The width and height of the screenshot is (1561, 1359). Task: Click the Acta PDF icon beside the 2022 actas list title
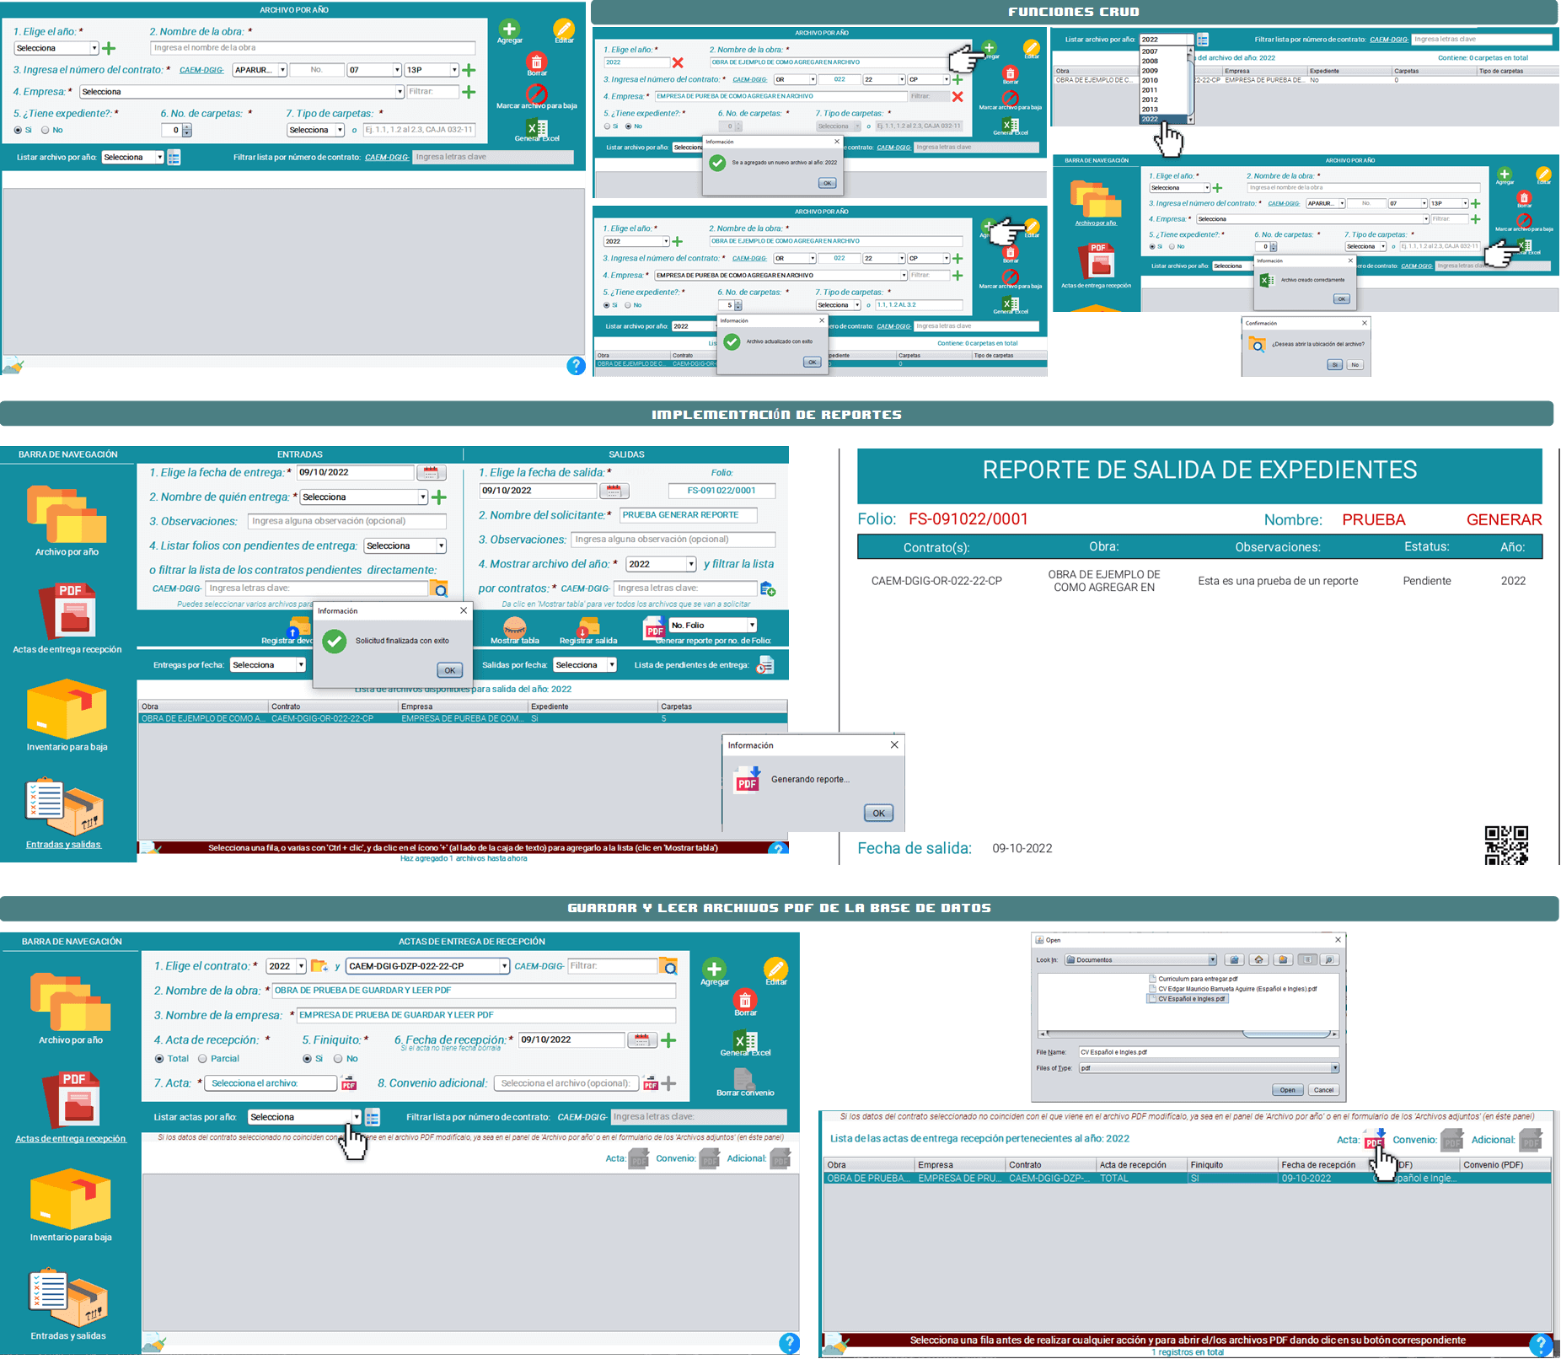[x=1374, y=1140]
